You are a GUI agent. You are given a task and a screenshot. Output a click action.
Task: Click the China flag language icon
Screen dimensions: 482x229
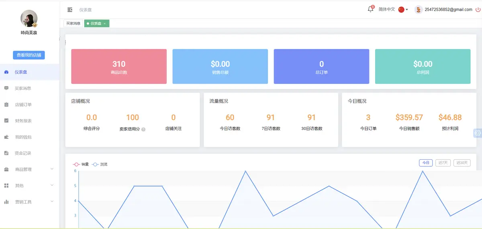(x=401, y=10)
